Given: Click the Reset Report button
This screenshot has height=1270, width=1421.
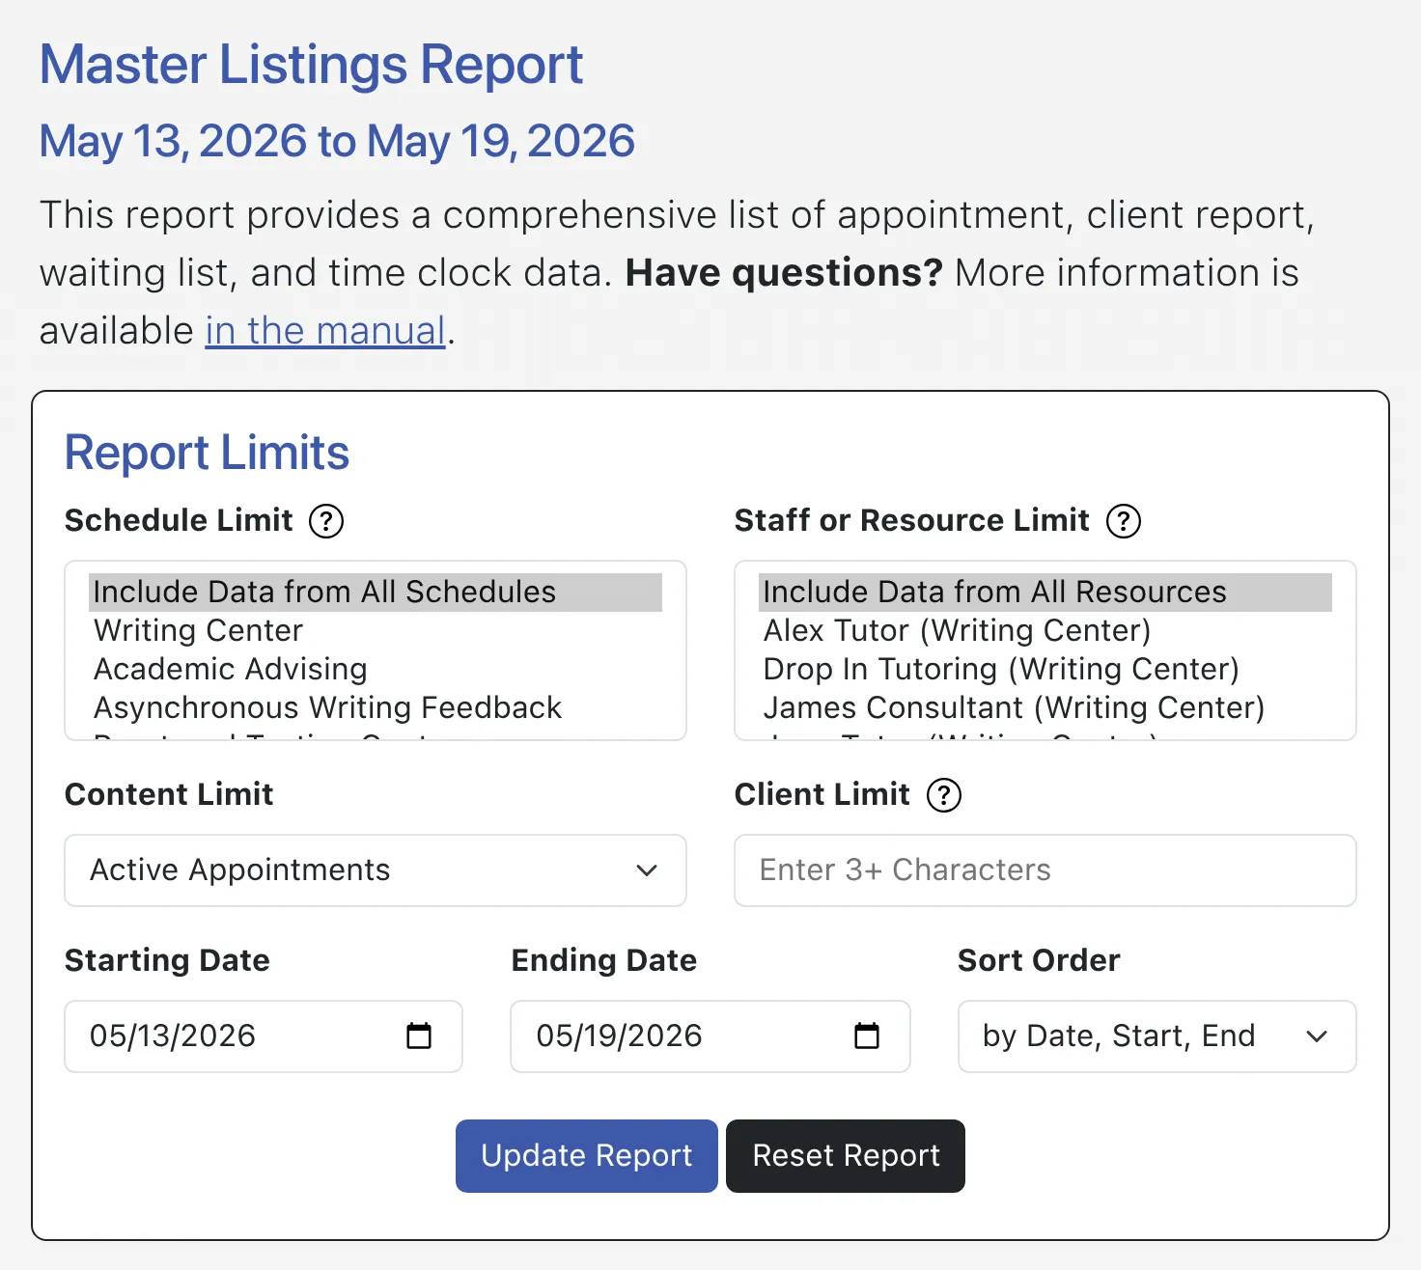Looking at the screenshot, I should (846, 1156).
